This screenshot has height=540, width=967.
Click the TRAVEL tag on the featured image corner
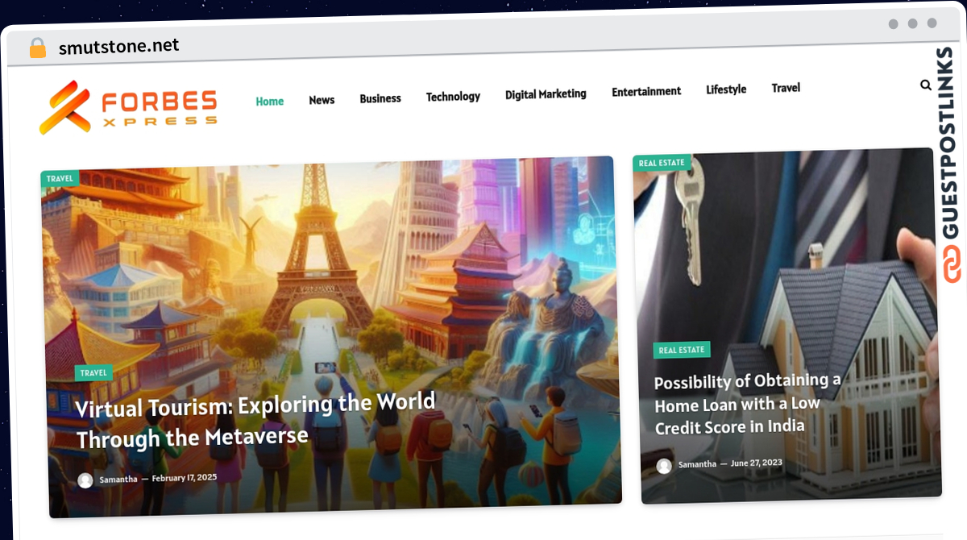pyautogui.click(x=60, y=179)
